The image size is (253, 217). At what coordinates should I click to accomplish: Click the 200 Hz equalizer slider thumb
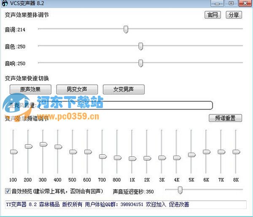click(29, 146)
